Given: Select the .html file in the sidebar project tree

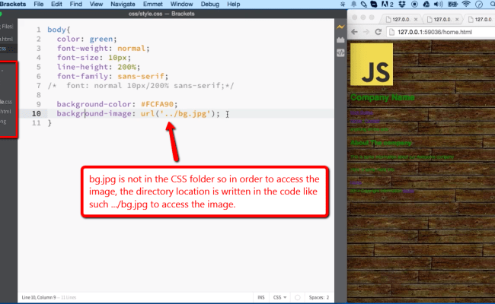Looking at the screenshot, I should (5, 112).
